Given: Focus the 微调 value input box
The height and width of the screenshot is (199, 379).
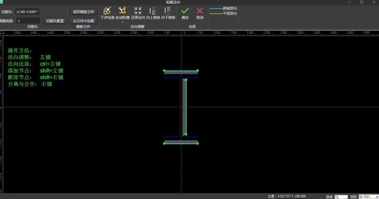Looking at the screenshot, I should pyautogui.click(x=341, y=197).
